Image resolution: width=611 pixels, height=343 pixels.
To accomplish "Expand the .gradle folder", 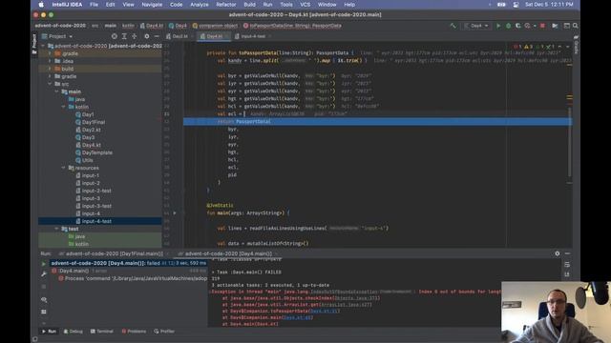I will click(50, 53).
